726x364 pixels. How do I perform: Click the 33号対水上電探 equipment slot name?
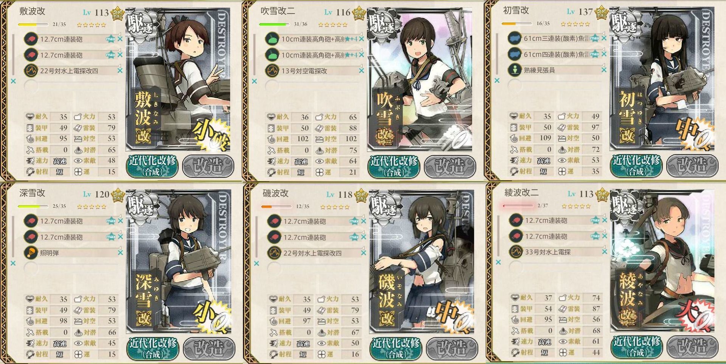548,252
